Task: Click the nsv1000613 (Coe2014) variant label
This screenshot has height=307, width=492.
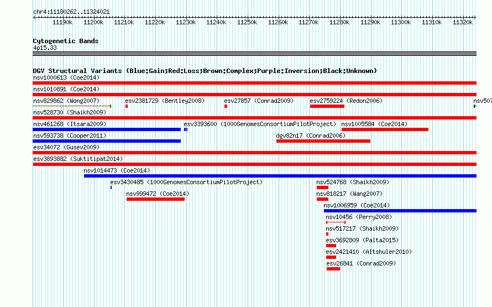Action: coord(66,77)
